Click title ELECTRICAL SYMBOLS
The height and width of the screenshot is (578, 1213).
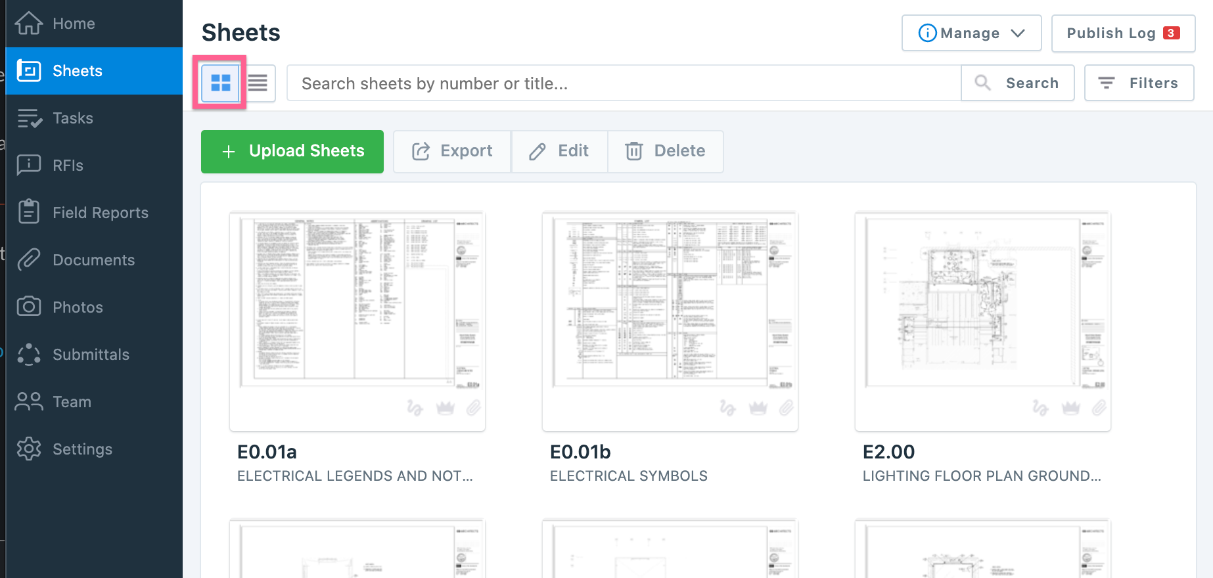point(629,476)
